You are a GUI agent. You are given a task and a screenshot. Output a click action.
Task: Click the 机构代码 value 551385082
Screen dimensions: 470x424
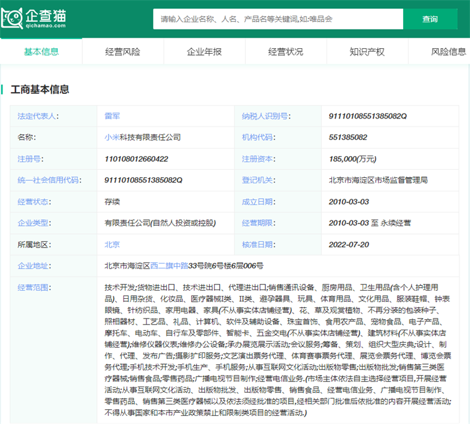[348, 138]
